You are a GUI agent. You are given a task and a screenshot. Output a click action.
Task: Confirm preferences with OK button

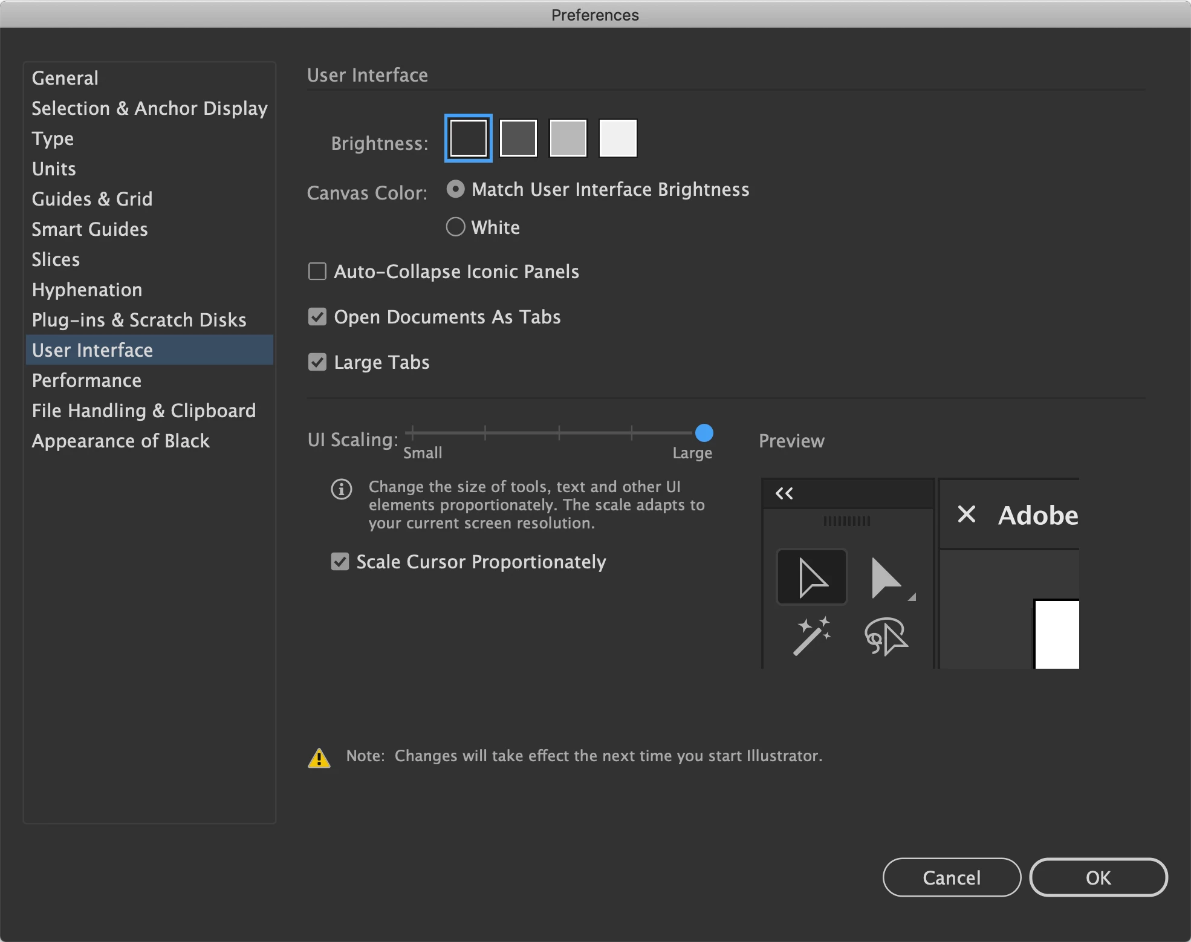coord(1098,877)
